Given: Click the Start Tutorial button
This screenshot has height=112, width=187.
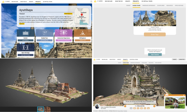Looking at the screenshot, I should click(155, 55).
